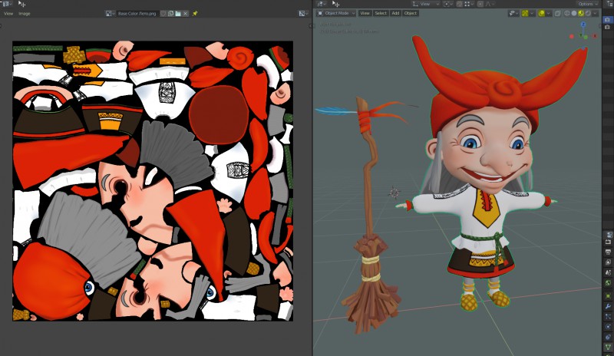
Task: Open the image display channels dropdown
Action: tap(302, 13)
